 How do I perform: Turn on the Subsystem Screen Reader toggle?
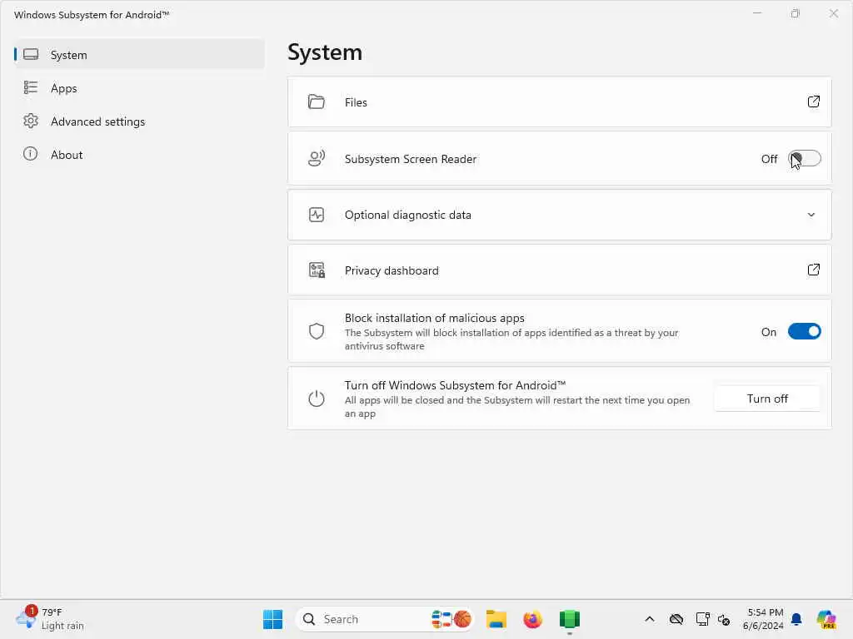(805, 159)
